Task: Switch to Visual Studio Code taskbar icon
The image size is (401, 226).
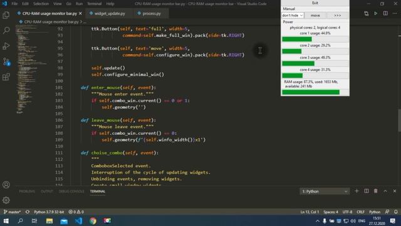Action: click(78, 220)
